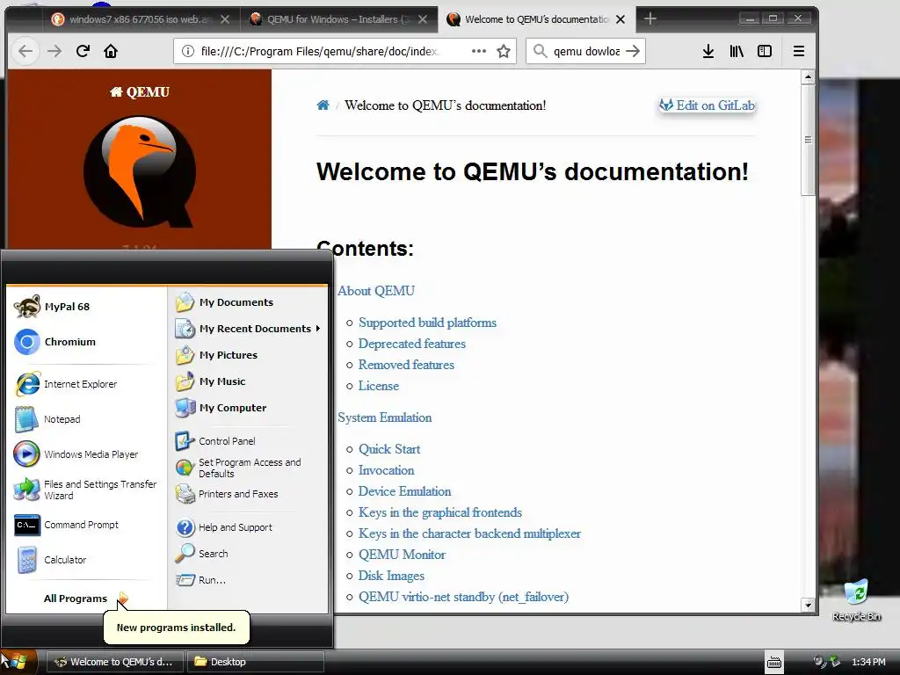Image resolution: width=900 pixels, height=675 pixels.
Task: Click the page scrollbar up arrow
Action: pyautogui.click(x=809, y=77)
